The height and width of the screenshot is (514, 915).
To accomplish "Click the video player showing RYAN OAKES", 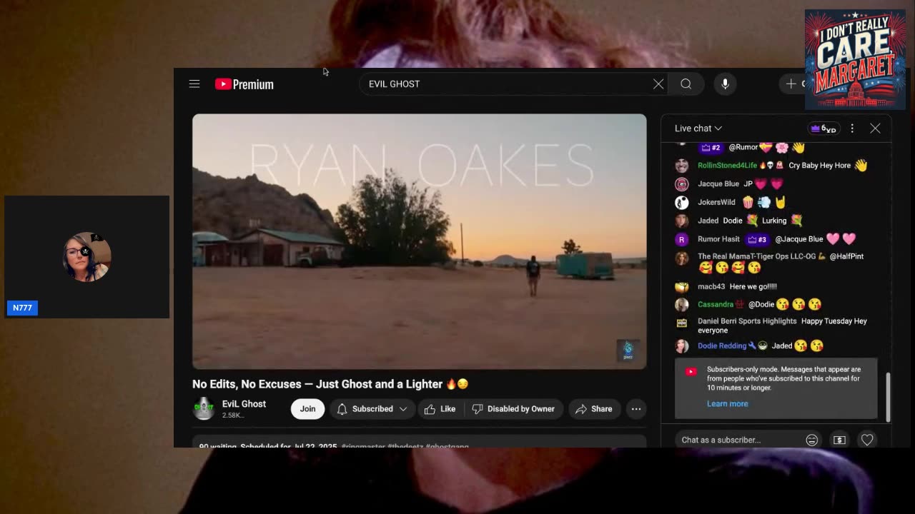I will (x=419, y=241).
